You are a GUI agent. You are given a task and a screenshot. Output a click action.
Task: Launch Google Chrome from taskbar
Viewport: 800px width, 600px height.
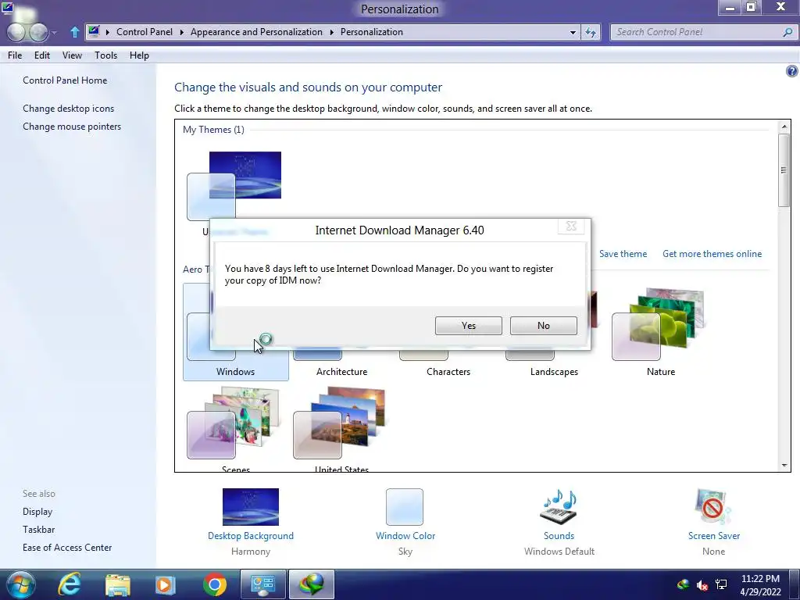point(215,584)
